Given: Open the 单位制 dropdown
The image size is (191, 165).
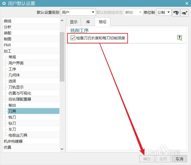Looking at the screenshot, I should 164,12.
